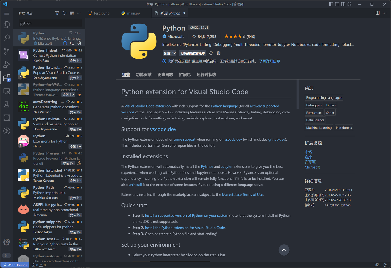This screenshot has width=391, height=268.
Task: Open the Search view in the activity bar
Action: [7, 38]
